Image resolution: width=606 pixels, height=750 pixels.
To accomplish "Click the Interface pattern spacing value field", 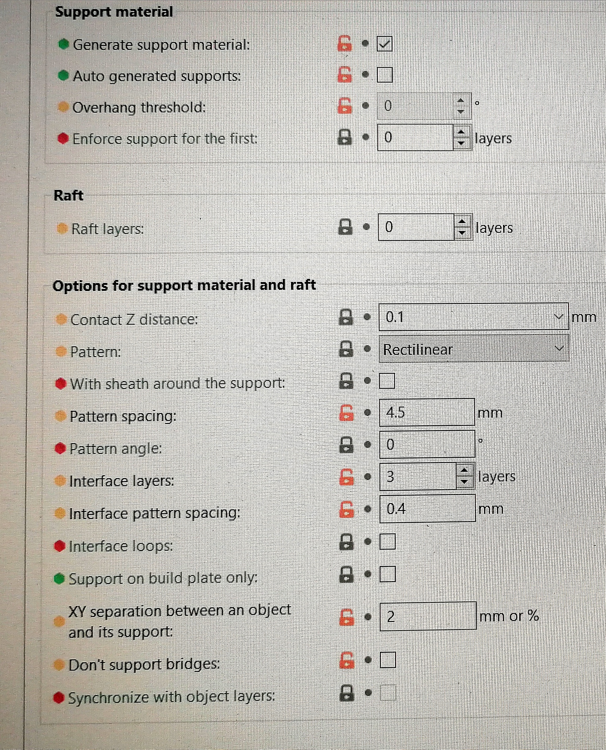I will tap(427, 509).
